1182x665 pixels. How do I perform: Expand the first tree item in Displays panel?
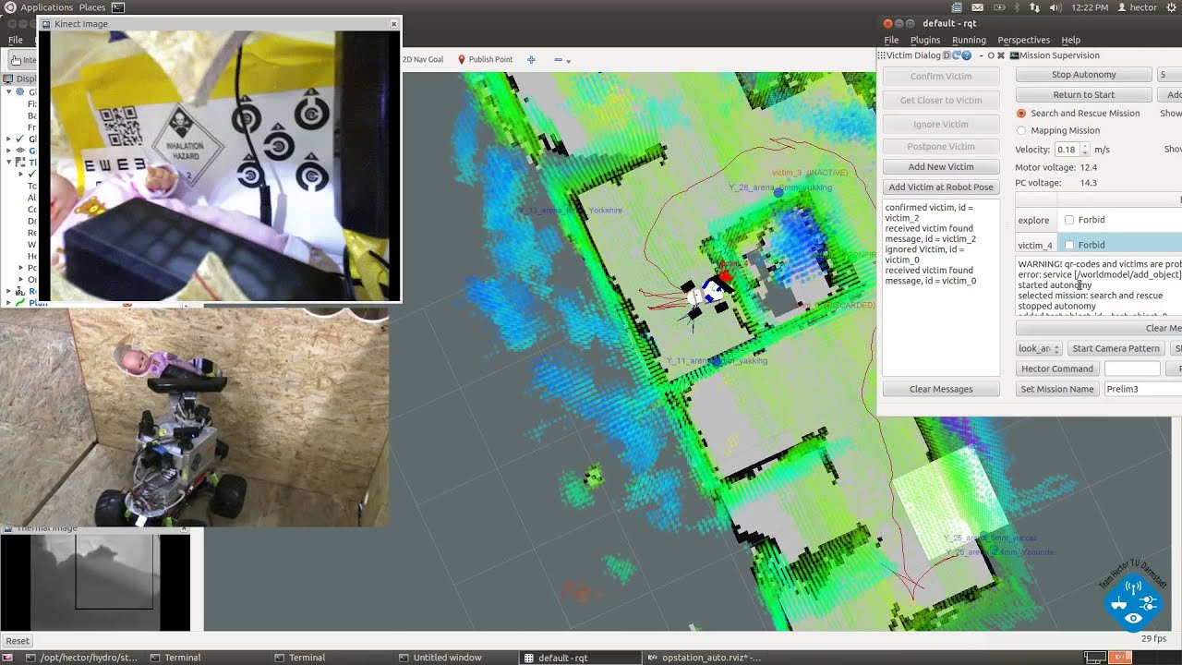tap(8, 92)
